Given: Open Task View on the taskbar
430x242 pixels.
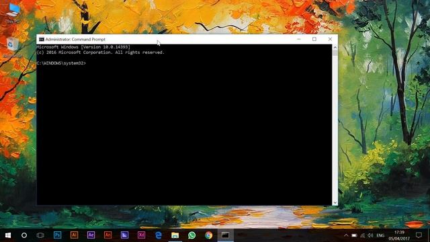Looking at the screenshot, I should click(x=40, y=235).
